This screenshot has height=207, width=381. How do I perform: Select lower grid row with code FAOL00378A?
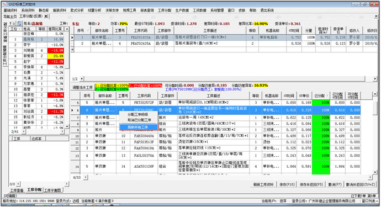point(215,156)
